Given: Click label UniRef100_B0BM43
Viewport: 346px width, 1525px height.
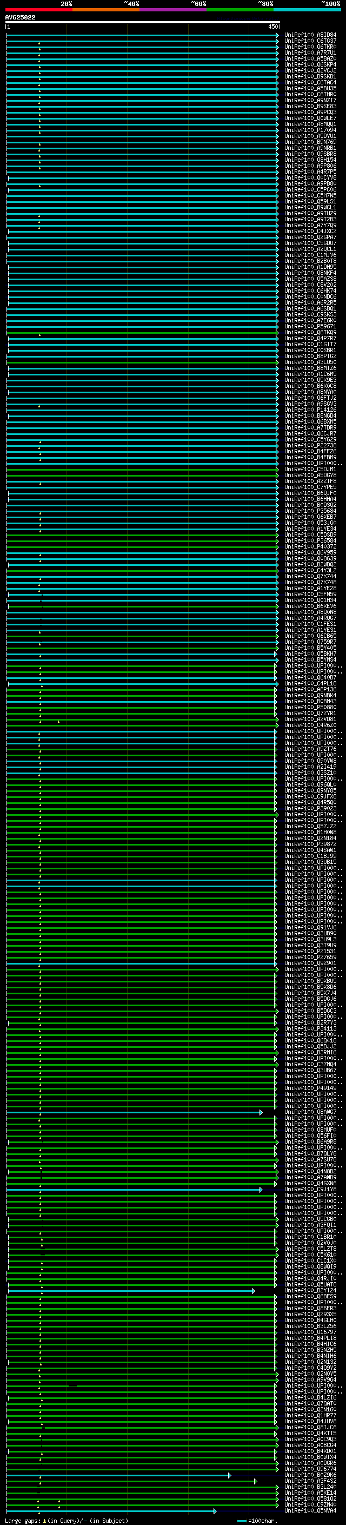Looking at the screenshot, I should 310,702.
